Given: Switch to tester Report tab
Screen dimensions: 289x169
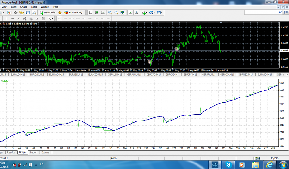Looking at the screenshot, I should (x=34, y=152).
